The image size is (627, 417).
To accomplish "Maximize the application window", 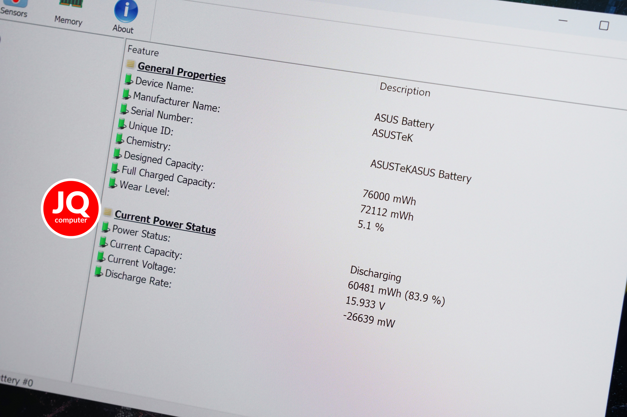I will [604, 25].
